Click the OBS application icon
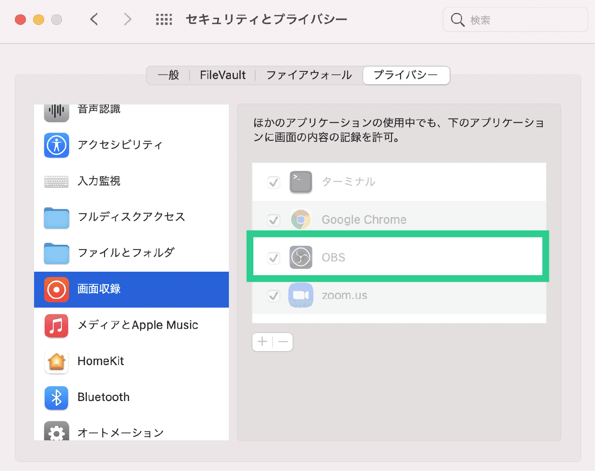 pyautogui.click(x=300, y=257)
